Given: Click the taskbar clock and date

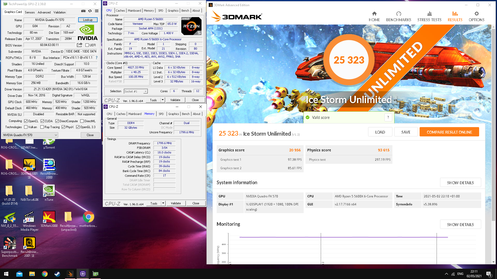Looking at the screenshot, I should coord(474,274).
